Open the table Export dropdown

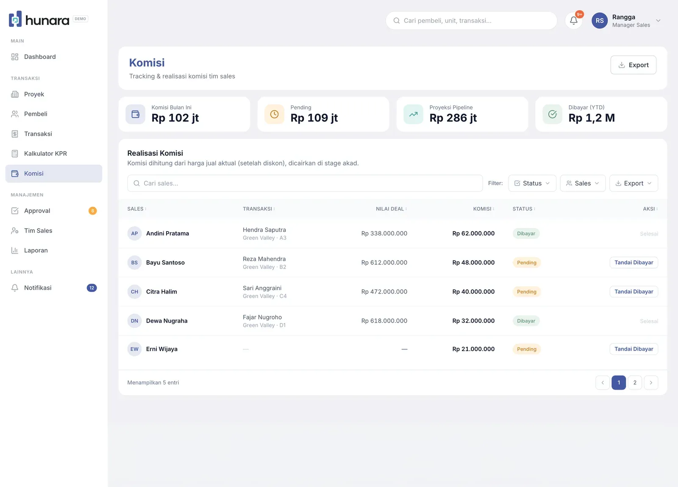click(x=634, y=183)
